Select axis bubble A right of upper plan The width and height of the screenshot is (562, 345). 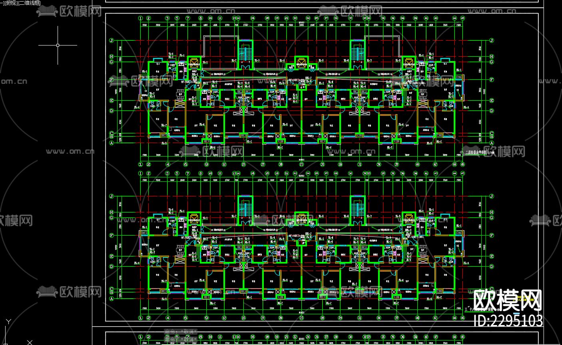(492, 143)
